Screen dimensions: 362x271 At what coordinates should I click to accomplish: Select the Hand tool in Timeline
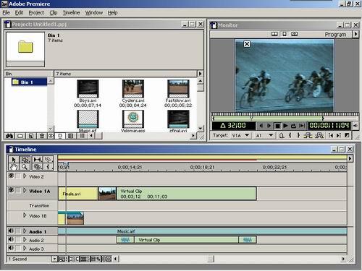point(13,166)
